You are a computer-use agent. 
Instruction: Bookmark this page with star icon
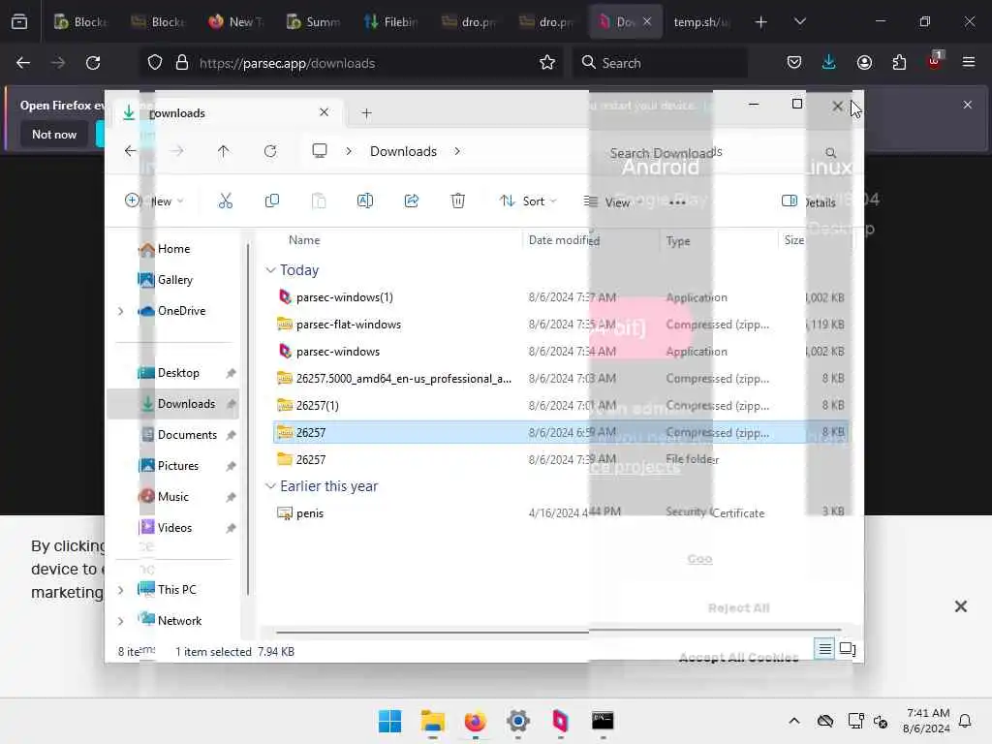click(547, 63)
